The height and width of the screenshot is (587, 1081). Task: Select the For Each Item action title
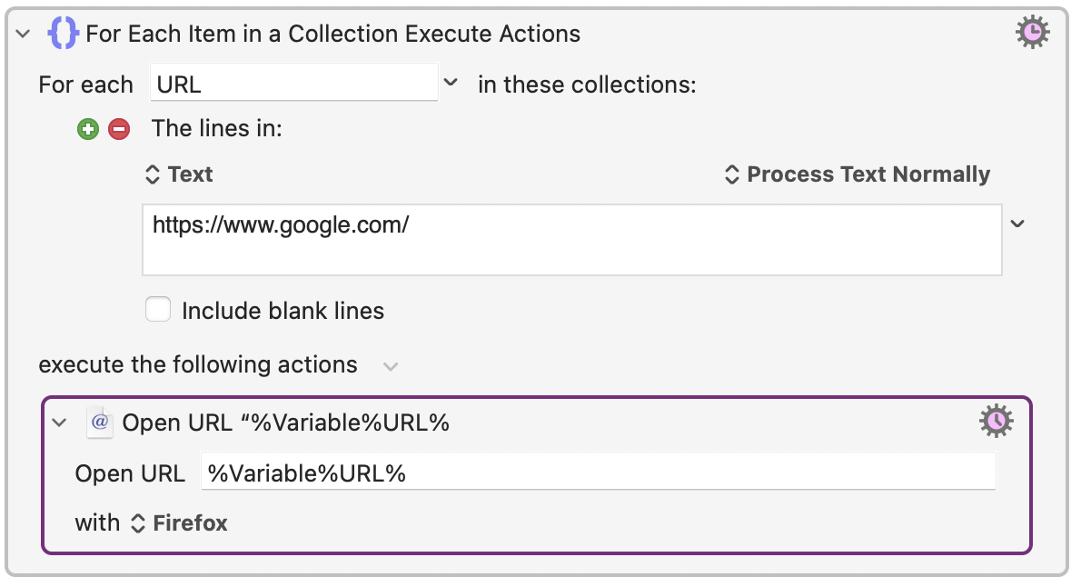332,35
